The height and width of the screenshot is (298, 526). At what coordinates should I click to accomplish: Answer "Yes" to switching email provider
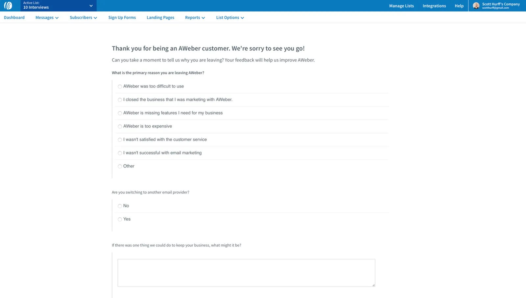pos(120,219)
